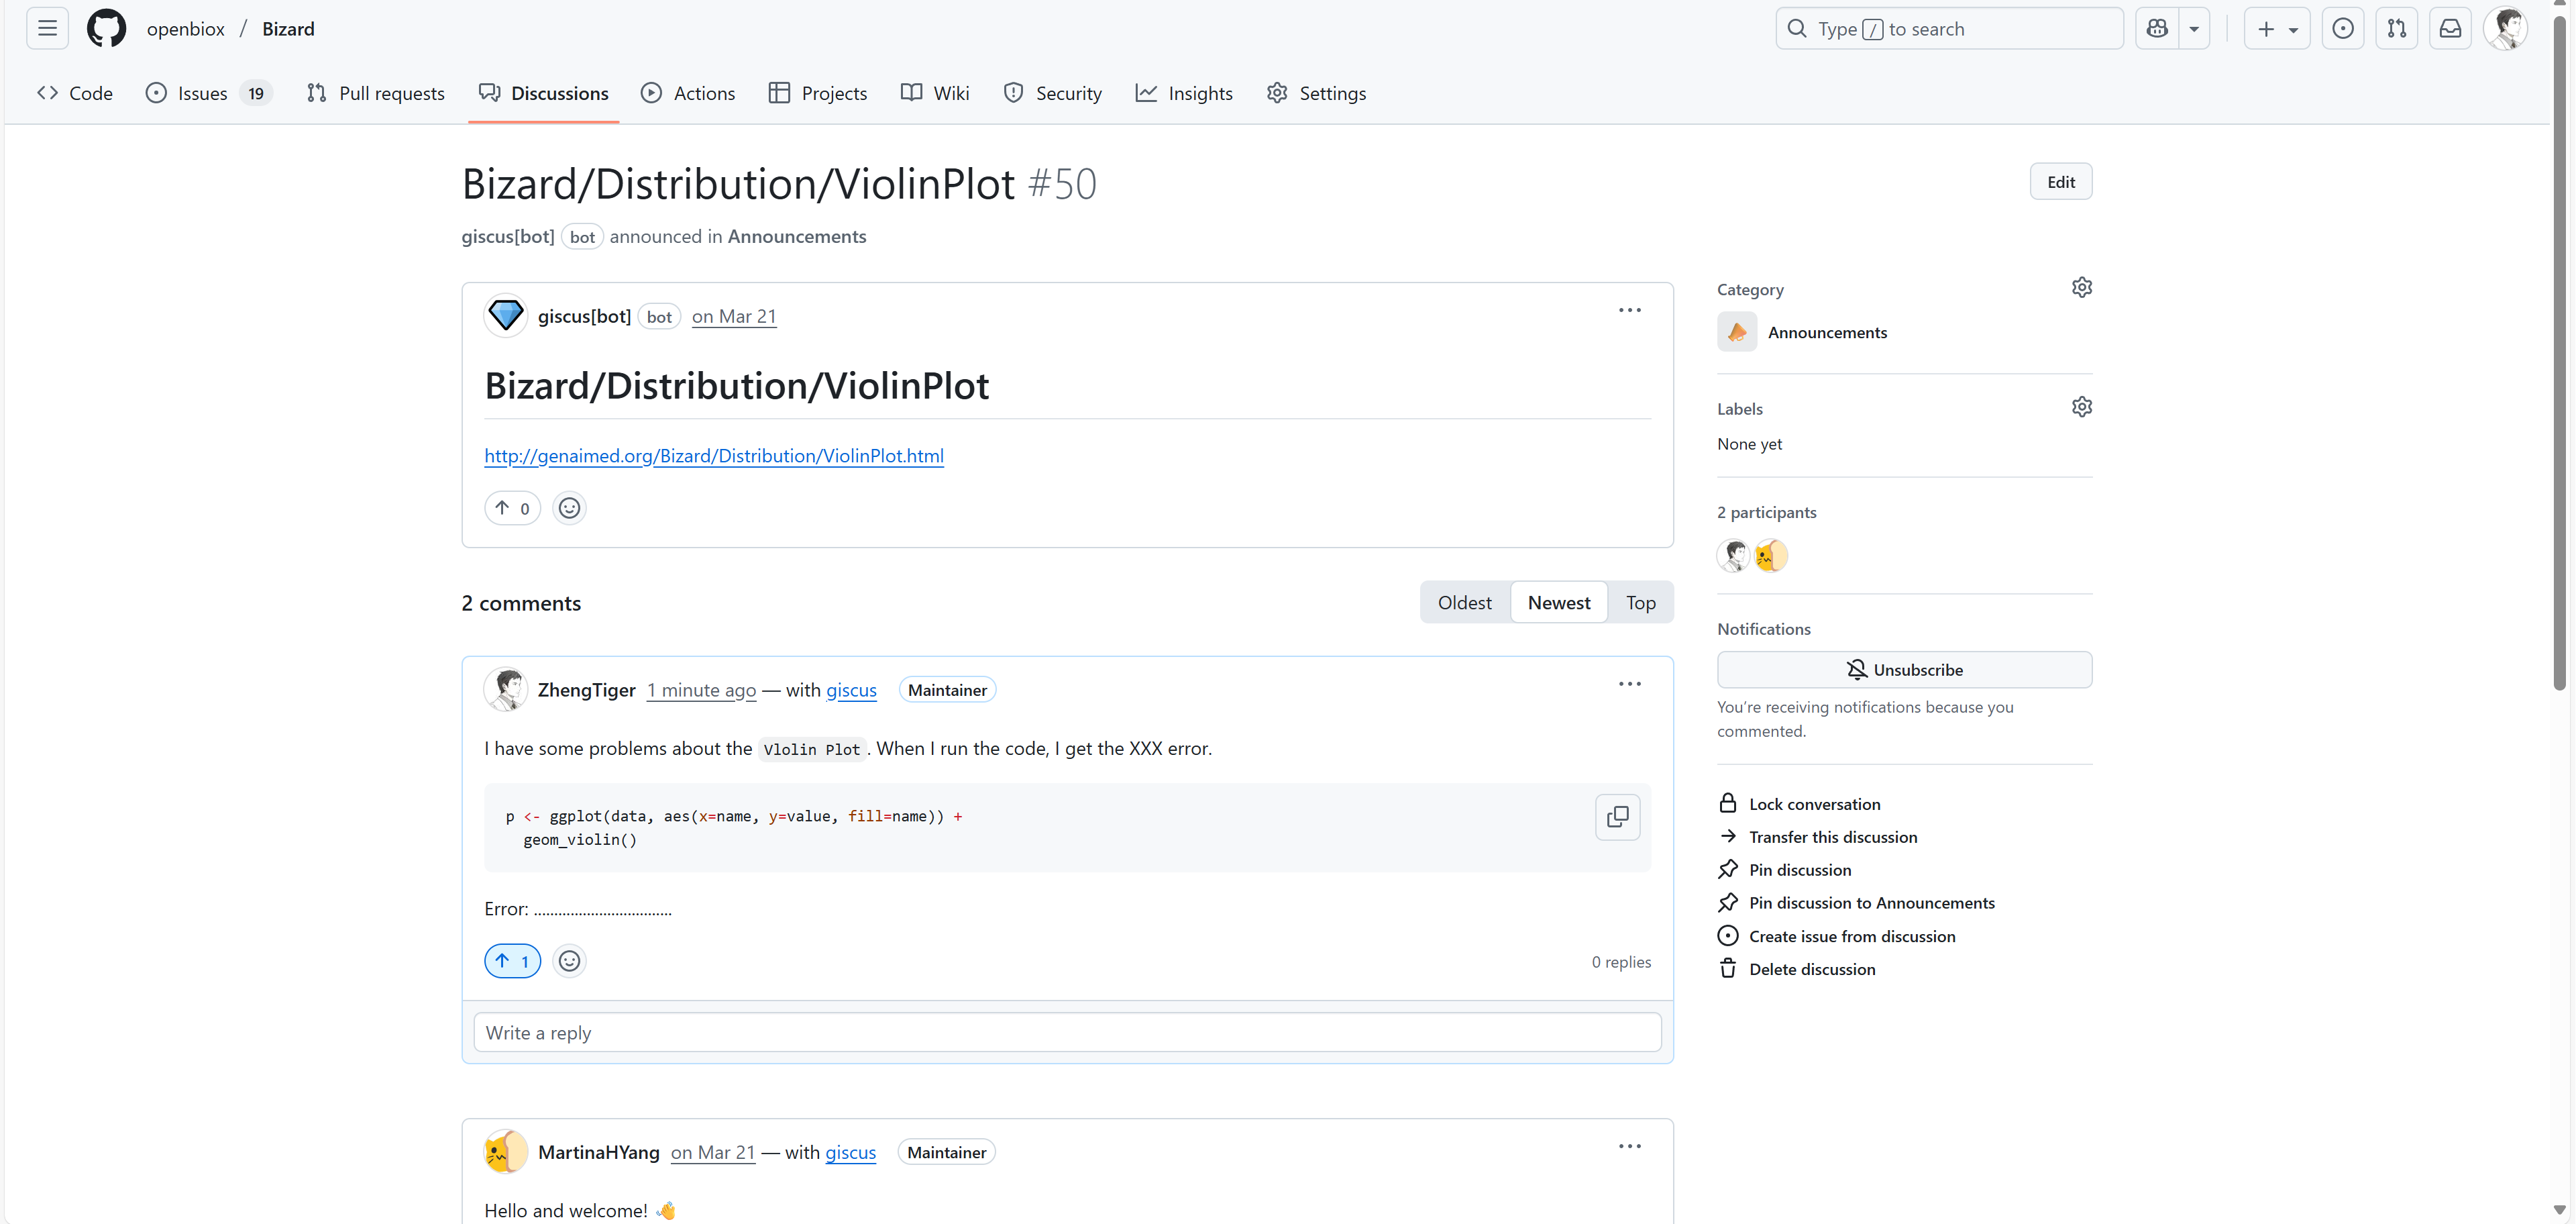The width and height of the screenshot is (2576, 1224).
Task: Expand the create new plus dropdown
Action: pyautogui.click(x=2276, y=29)
